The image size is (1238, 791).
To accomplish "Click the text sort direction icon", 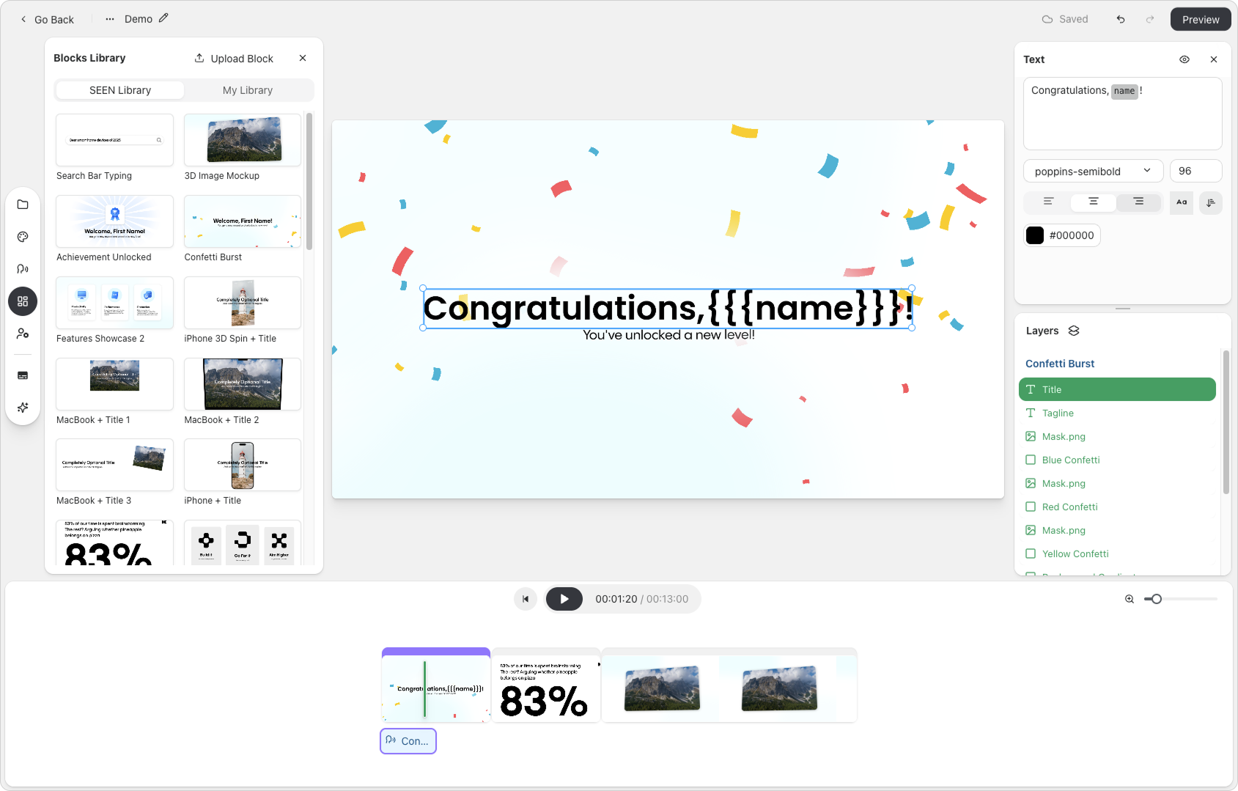I will point(1211,202).
